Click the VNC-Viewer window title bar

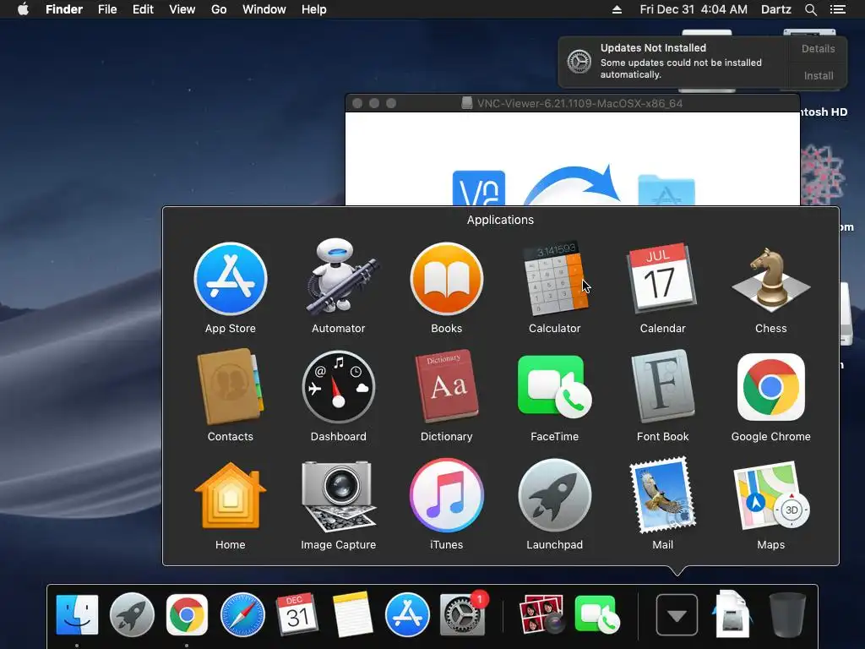pos(573,103)
